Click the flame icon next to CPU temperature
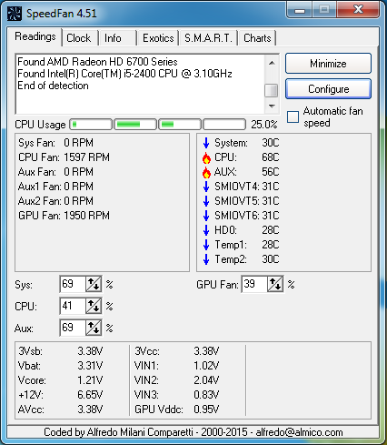The image size is (387, 445). [206, 157]
